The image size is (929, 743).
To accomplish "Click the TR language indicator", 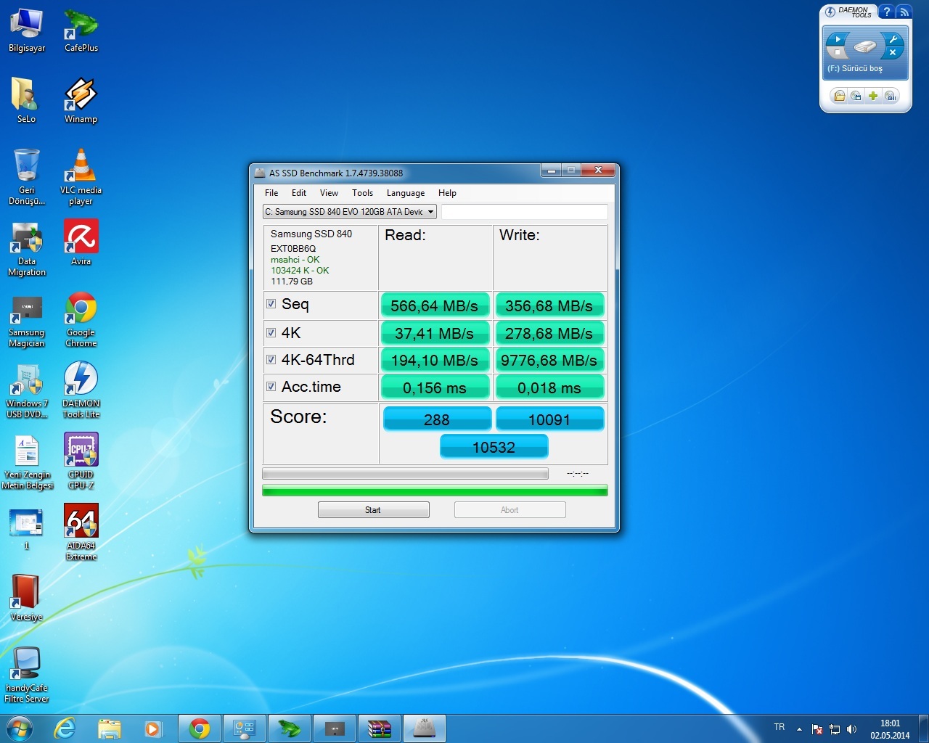I will click(x=779, y=727).
